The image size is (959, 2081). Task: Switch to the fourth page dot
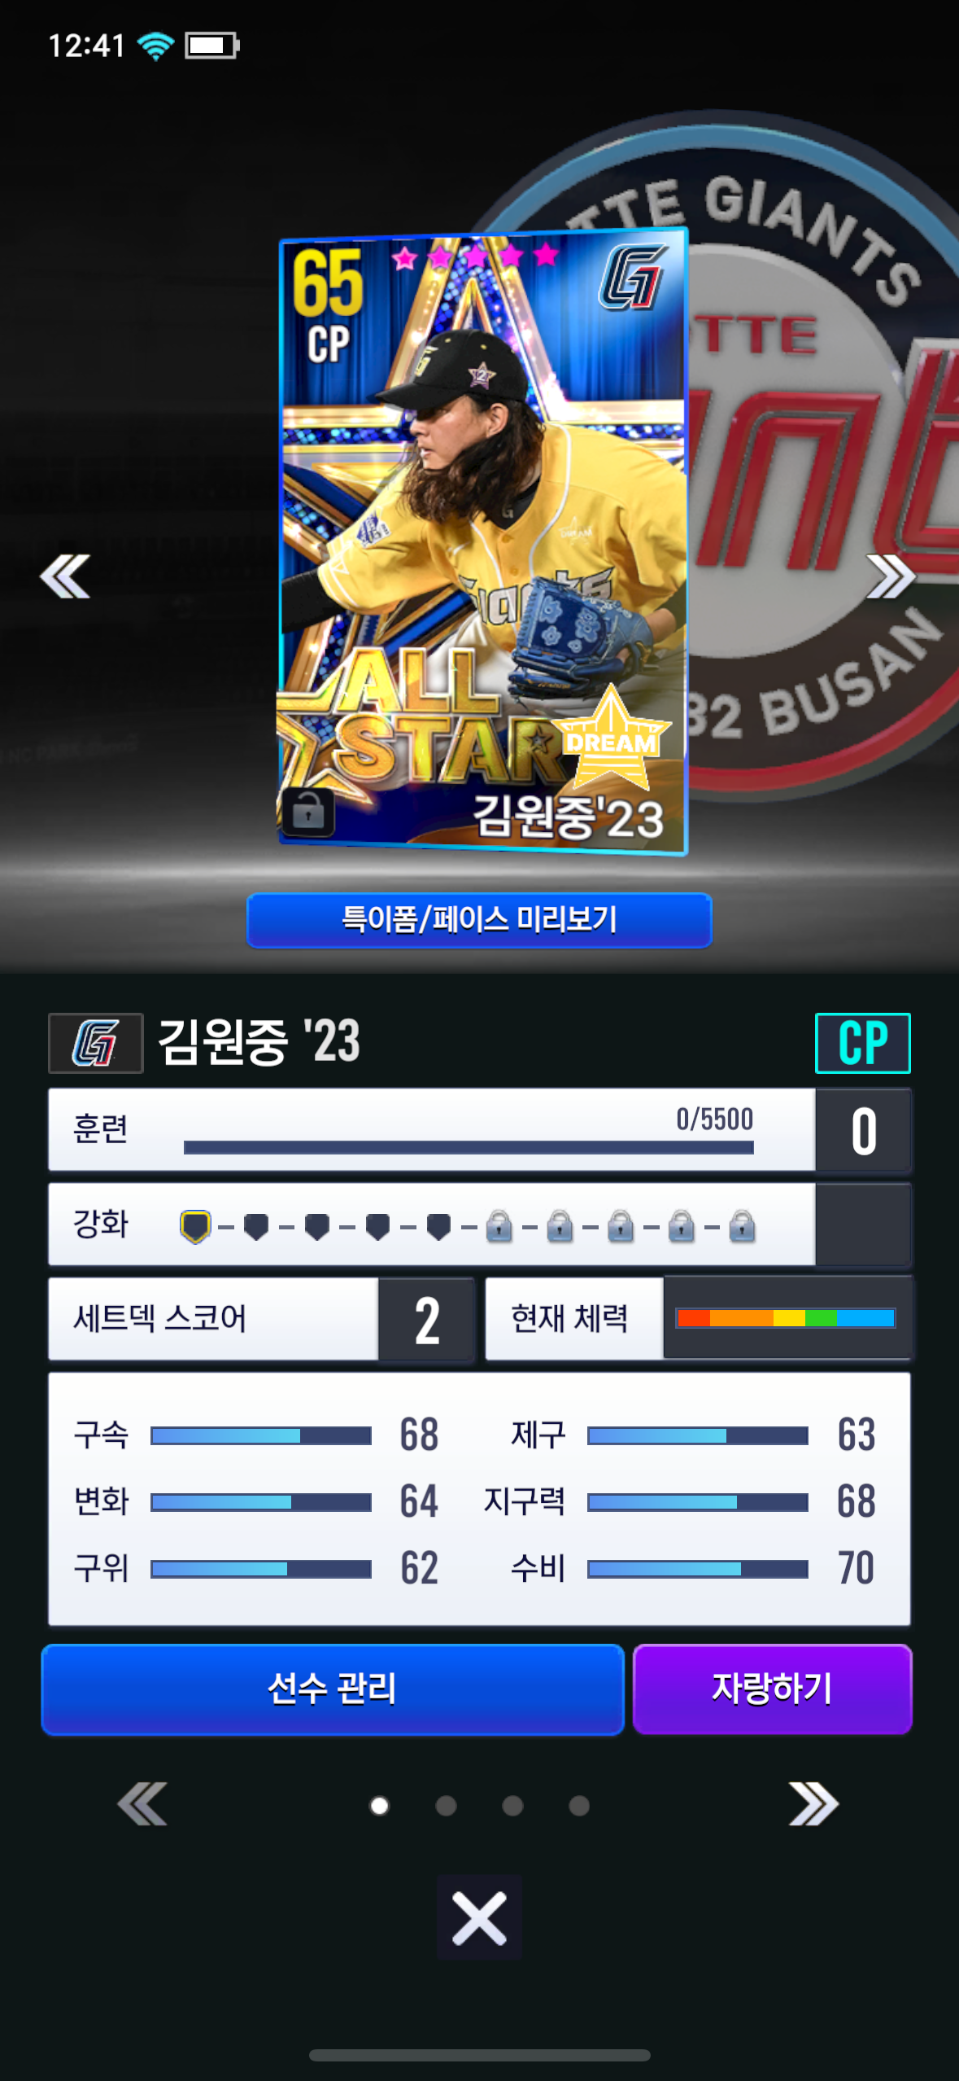tap(579, 1806)
